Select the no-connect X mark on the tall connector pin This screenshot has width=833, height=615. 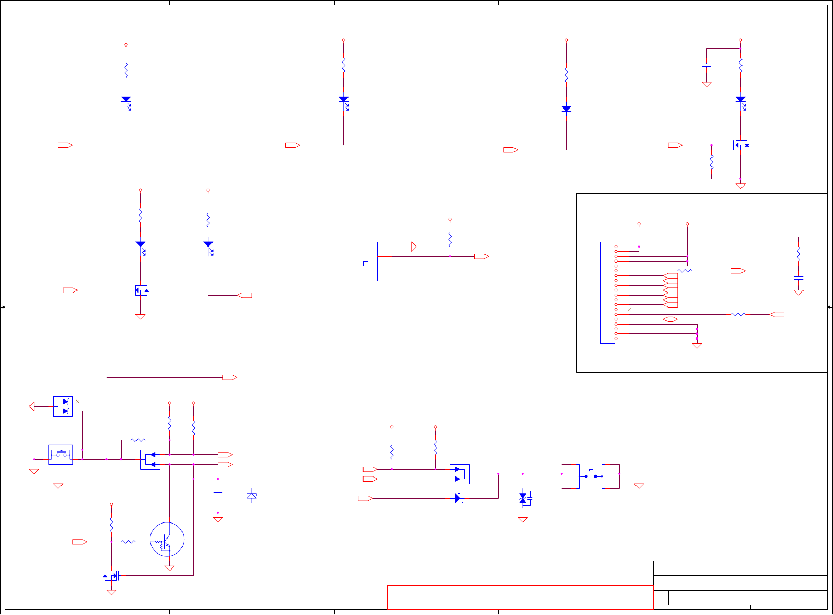(629, 310)
